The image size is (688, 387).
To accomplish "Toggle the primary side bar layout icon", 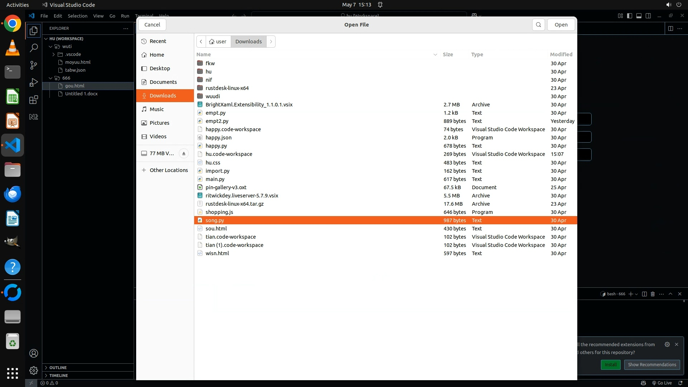I will (630, 16).
